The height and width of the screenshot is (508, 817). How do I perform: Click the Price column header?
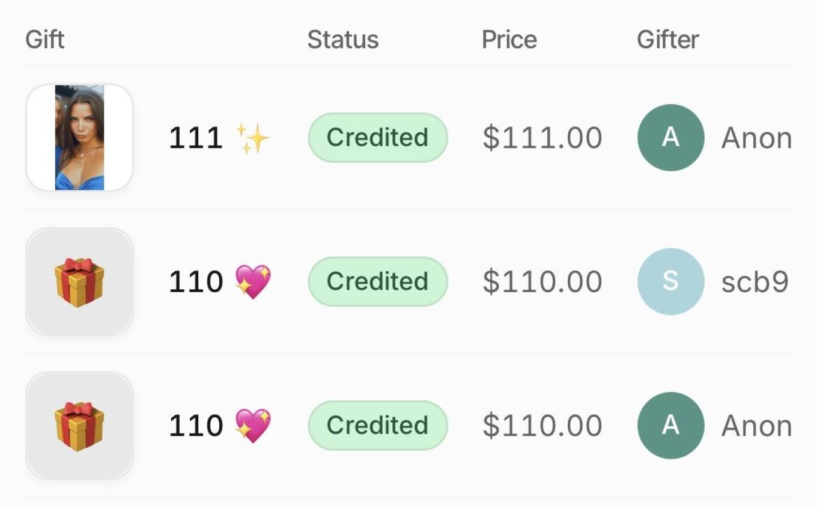[x=509, y=40]
